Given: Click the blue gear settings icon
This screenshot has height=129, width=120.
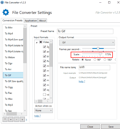Looking at the screenshot, I should click(x=6, y=12).
